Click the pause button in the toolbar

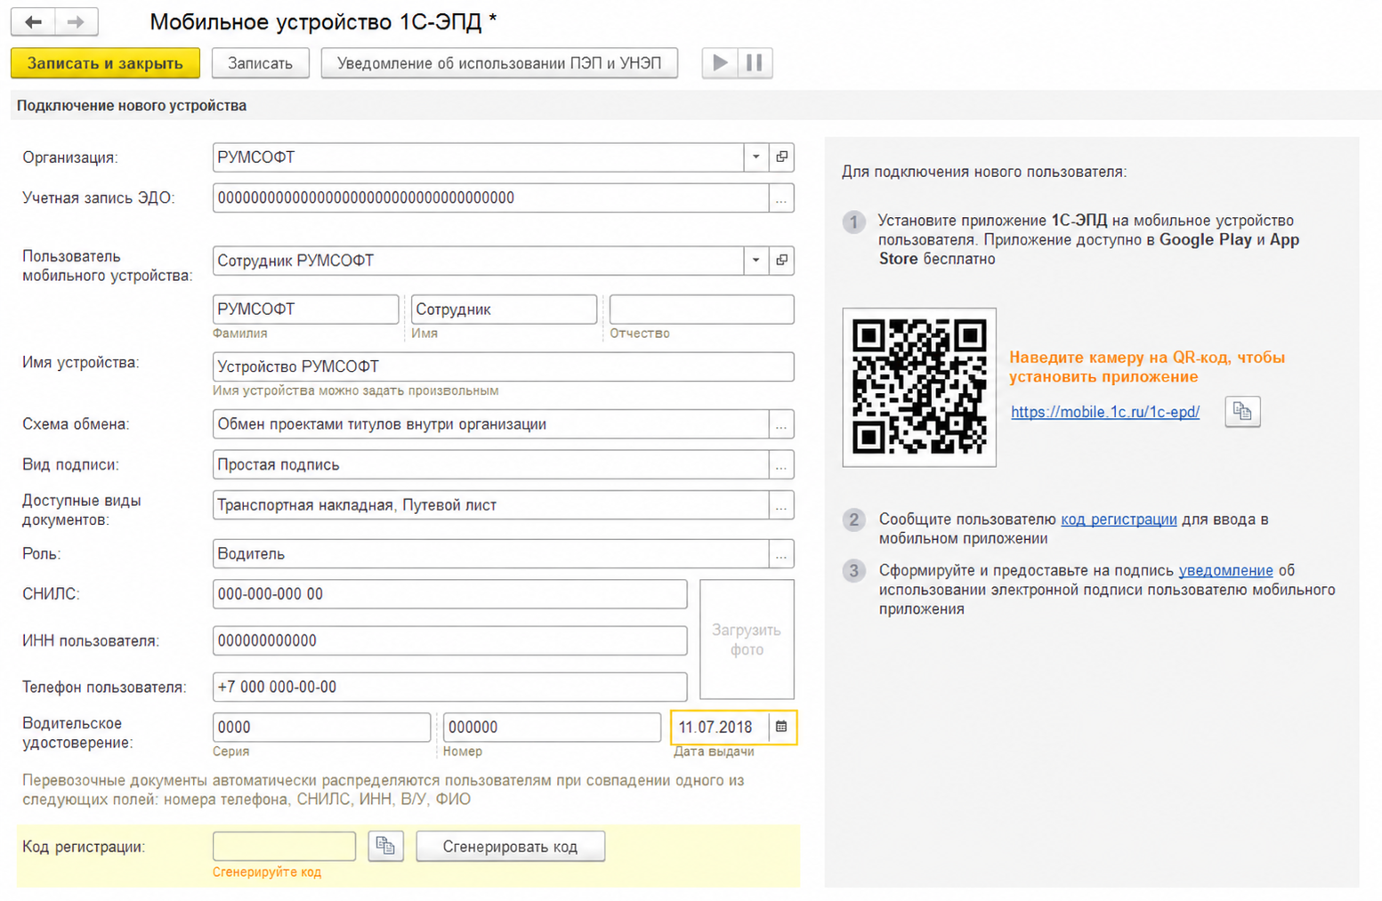[x=755, y=63]
